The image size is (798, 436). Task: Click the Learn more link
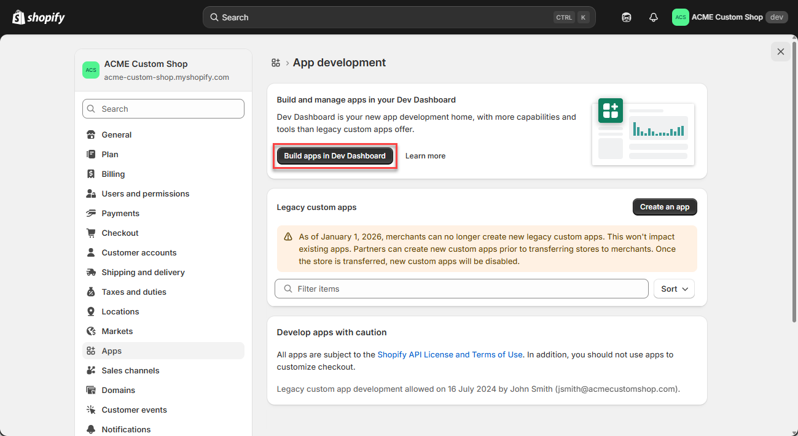point(425,156)
